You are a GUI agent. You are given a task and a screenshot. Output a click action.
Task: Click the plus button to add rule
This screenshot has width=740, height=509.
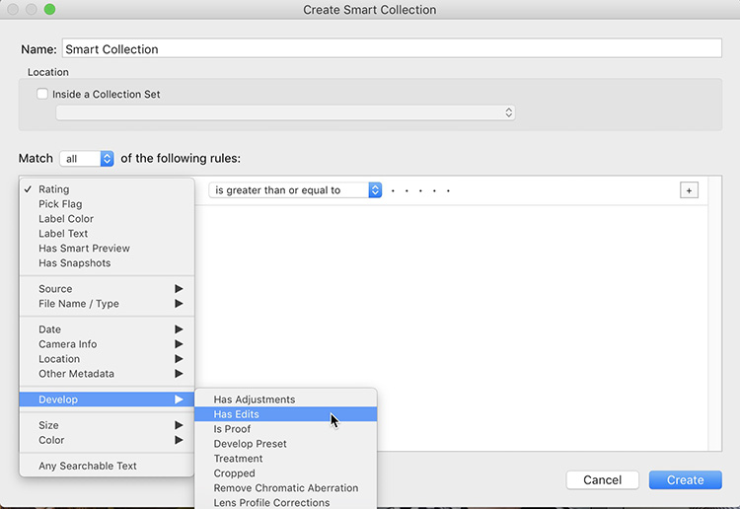click(x=689, y=190)
